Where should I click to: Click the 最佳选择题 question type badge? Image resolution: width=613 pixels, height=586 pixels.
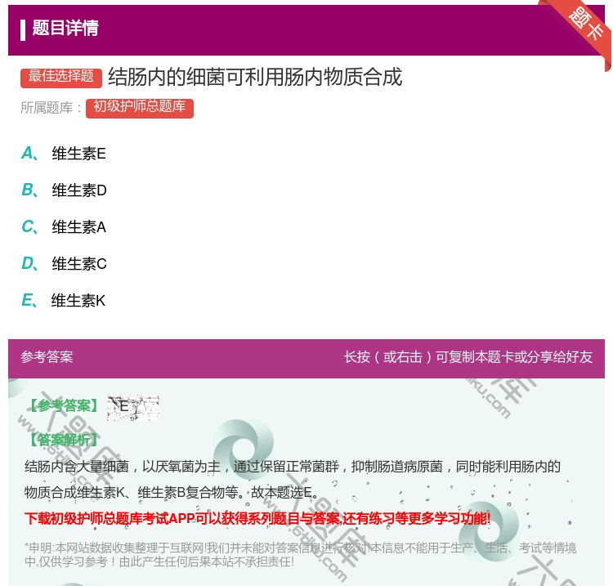pyautogui.click(x=61, y=78)
